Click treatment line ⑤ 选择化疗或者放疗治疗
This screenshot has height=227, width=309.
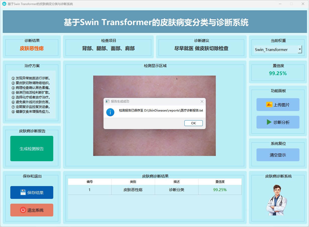31,97
